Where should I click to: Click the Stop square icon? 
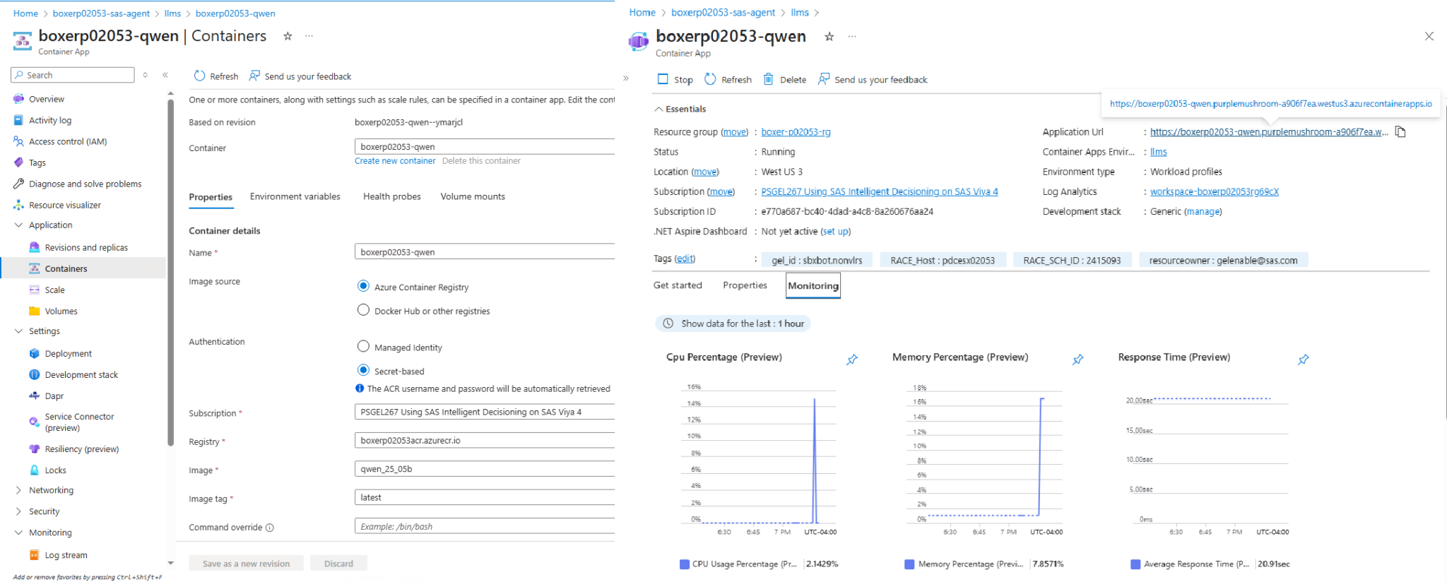(663, 79)
